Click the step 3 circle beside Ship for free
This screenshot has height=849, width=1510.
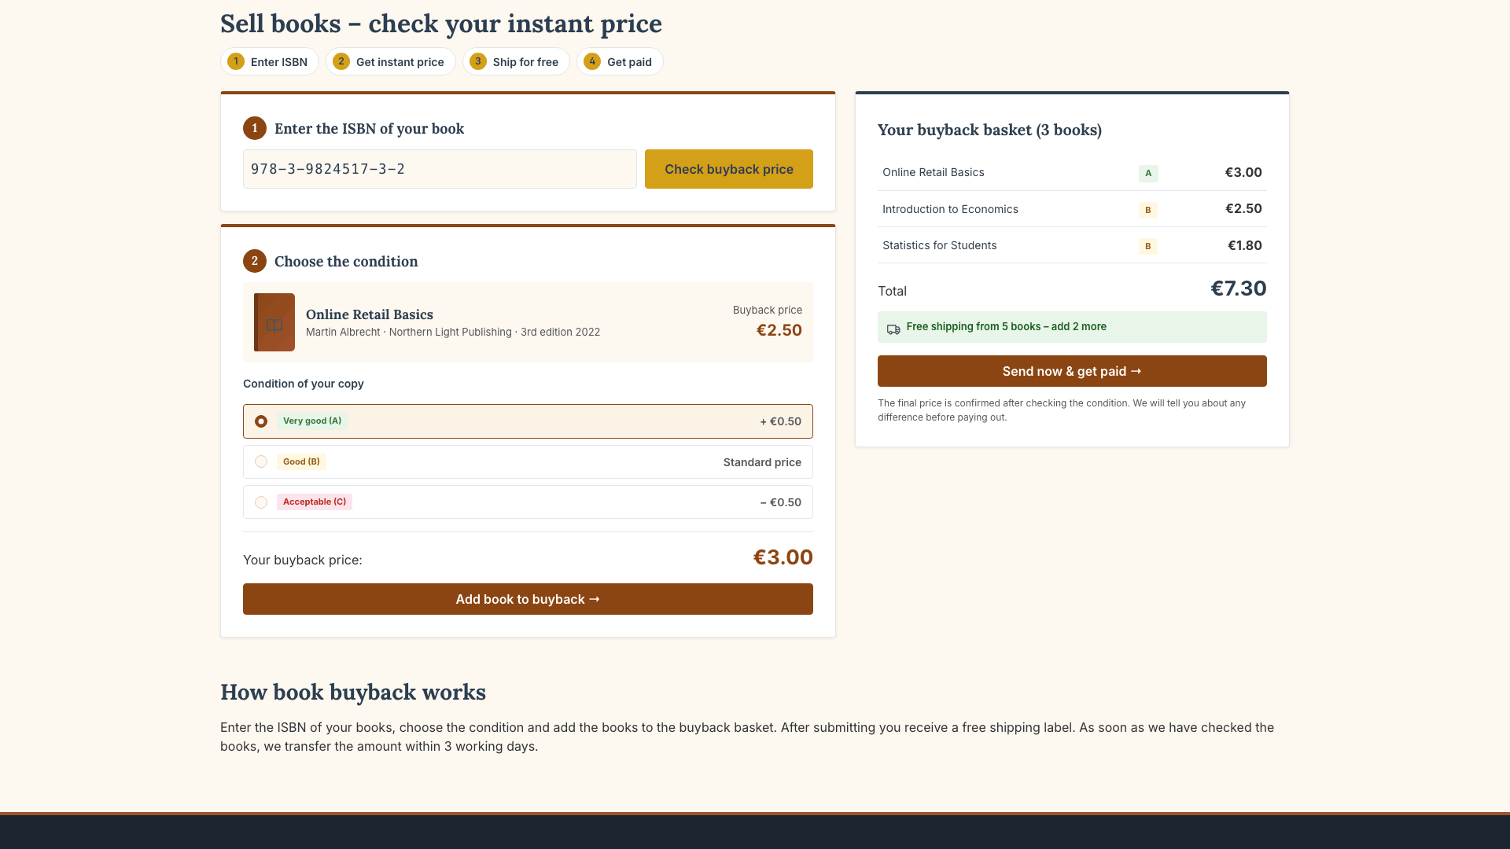click(x=478, y=61)
